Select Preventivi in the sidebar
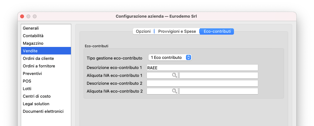314x126 pixels. 32,73
